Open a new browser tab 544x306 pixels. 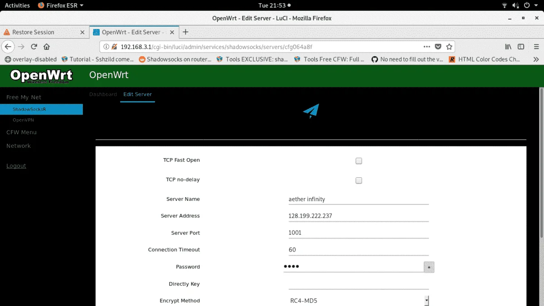coord(185,32)
